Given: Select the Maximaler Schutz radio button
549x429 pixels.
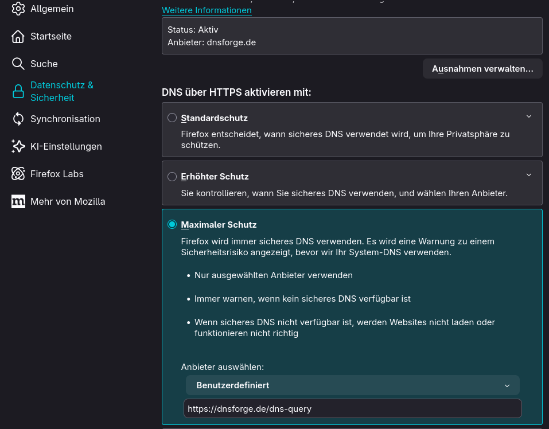Looking at the screenshot, I should tap(172, 224).
